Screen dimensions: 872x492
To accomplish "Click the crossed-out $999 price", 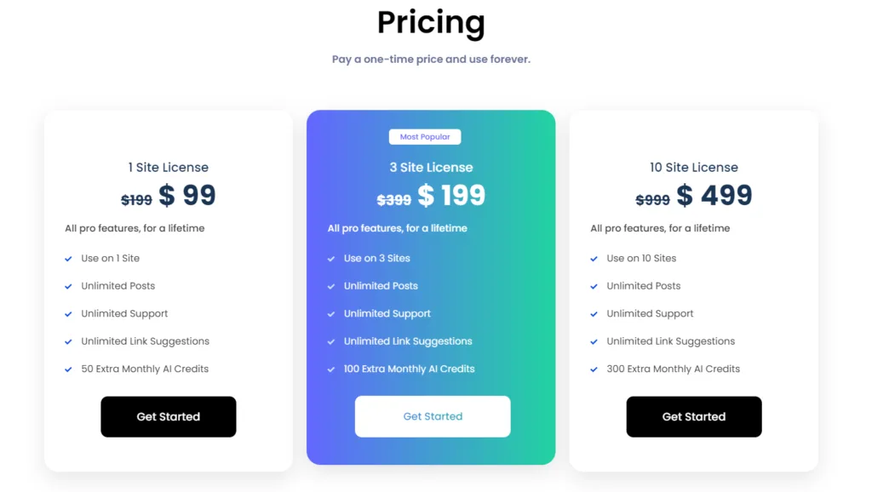I will (652, 199).
